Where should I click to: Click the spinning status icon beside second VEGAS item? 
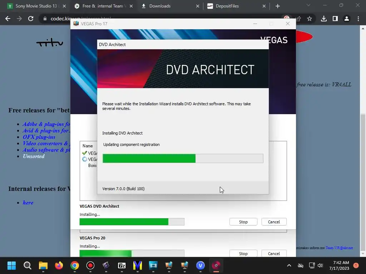[84, 159]
